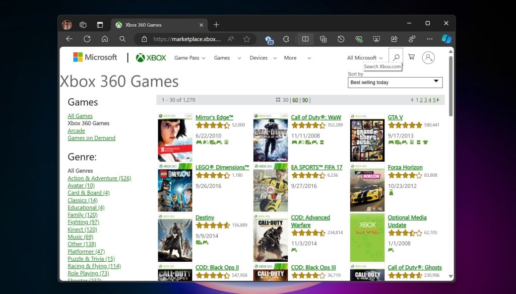
Task: Expand the Game Pass menu
Action: click(x=190, y=58)
